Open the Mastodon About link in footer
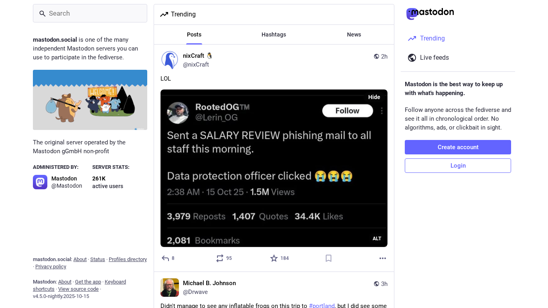The image size is (548, 308). 65,282
